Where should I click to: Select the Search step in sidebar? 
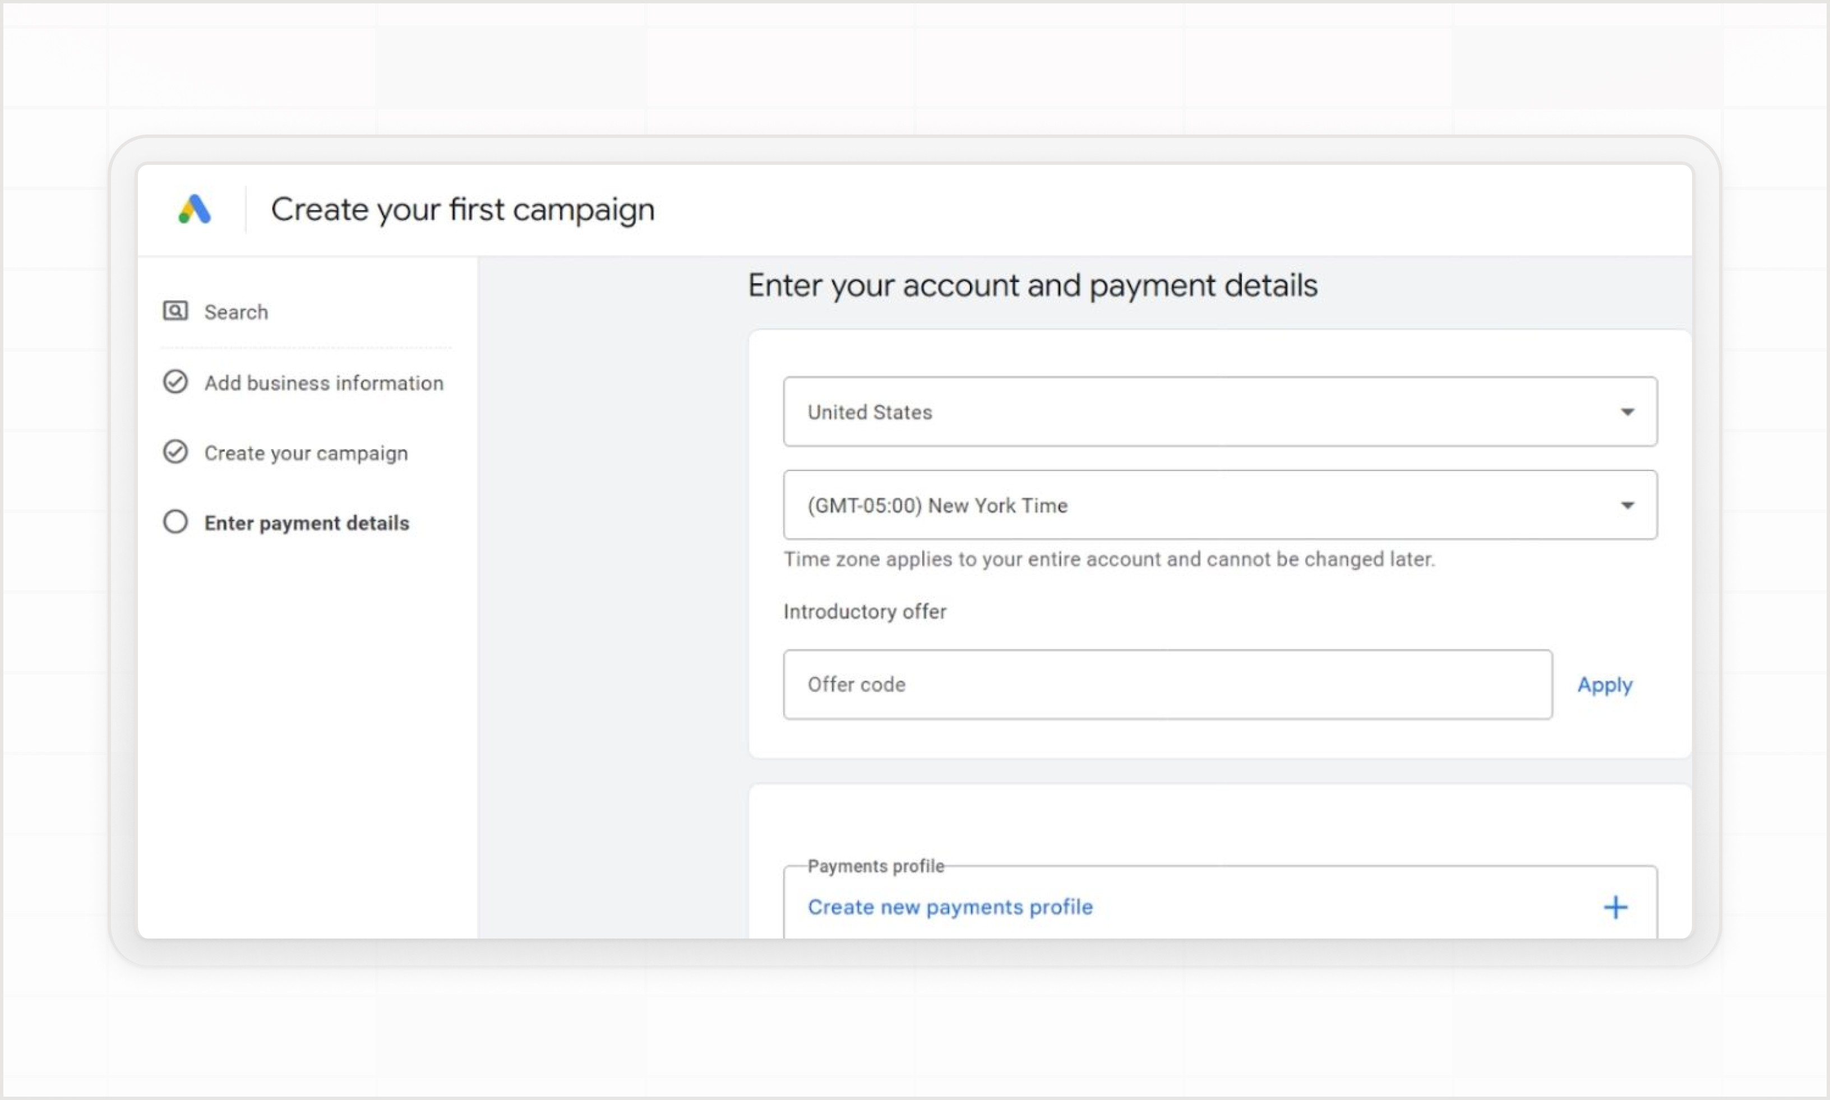(235, 312)
